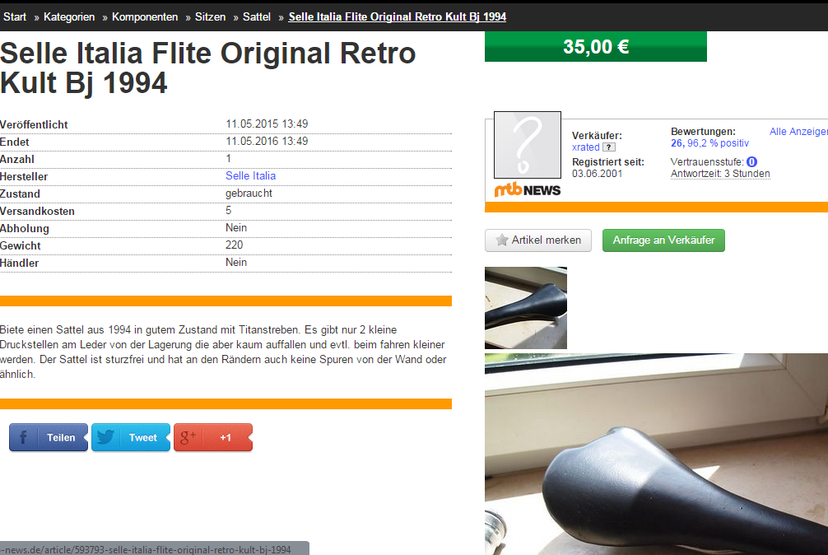The width and height of the screenshot is (828, 555).
Task: Click the Twitter Tweet share button
Action: pos(131,437)
